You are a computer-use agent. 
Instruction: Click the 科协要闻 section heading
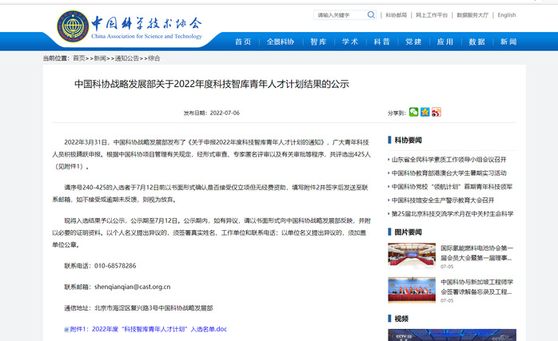408,140
